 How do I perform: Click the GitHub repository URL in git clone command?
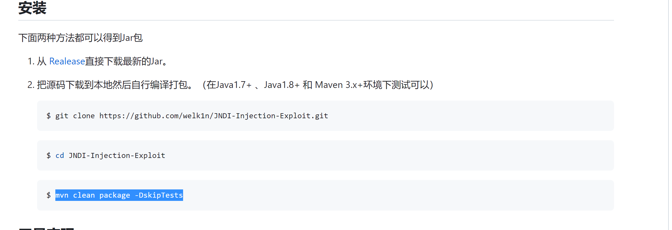tap(213, 116)
